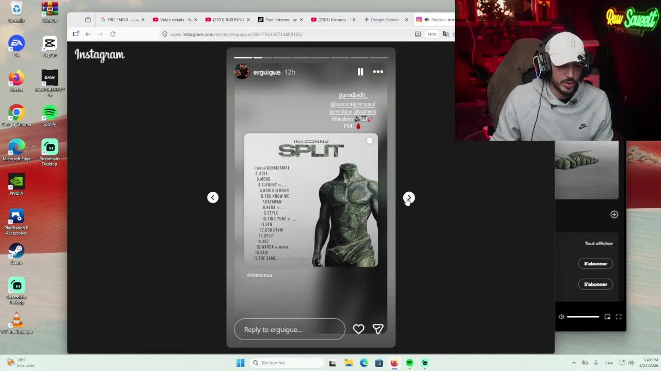Click the first S'abonner button in Spotify
The image size is (661, 371).
click(x=595, y=264)
